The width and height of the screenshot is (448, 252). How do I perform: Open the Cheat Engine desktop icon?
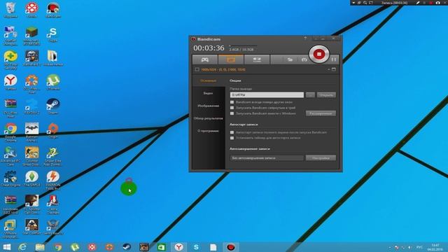point(10,179)
